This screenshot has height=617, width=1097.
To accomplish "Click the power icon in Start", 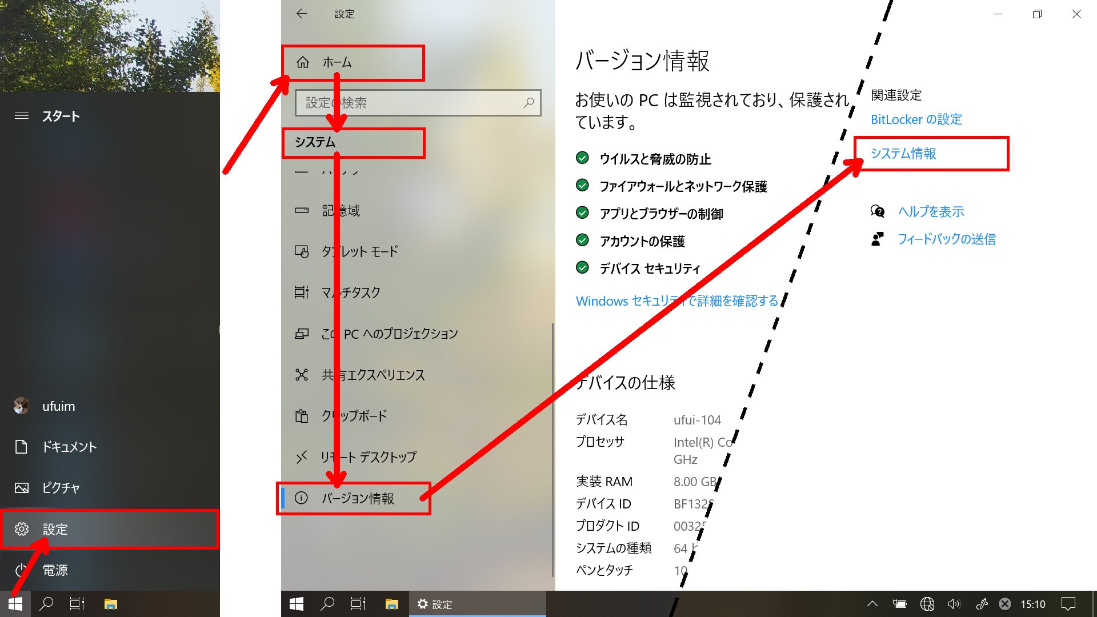I will 21,570.
